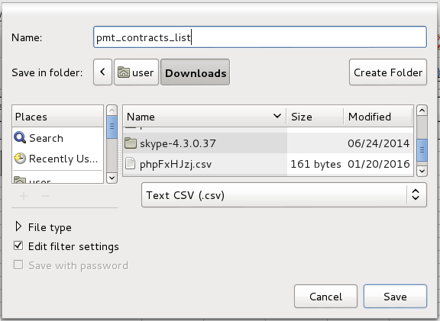Click the back arrow path button
The width and height of the screenshot is (440, 321).
click(x=102, y=72)
